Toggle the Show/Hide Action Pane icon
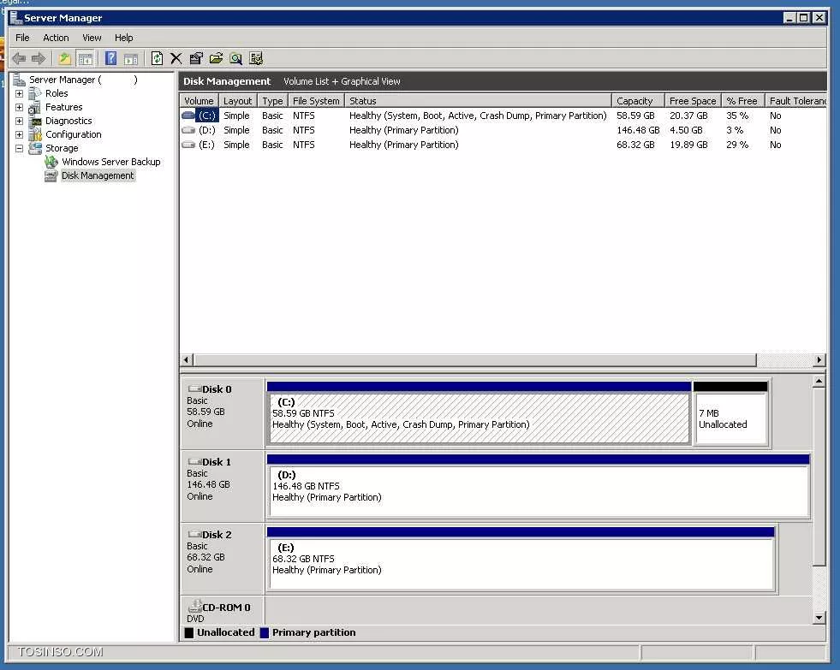The width and height of the screenshot is (840, 670). (x=131, y=58)
